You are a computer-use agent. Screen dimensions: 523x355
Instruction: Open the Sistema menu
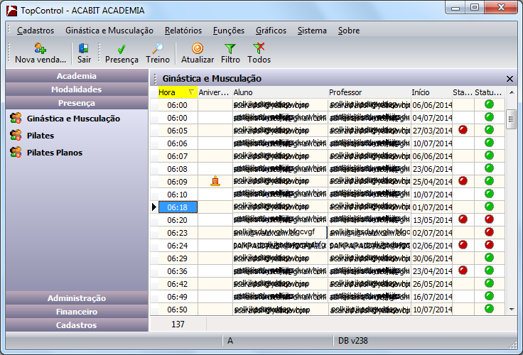(312, 31)
